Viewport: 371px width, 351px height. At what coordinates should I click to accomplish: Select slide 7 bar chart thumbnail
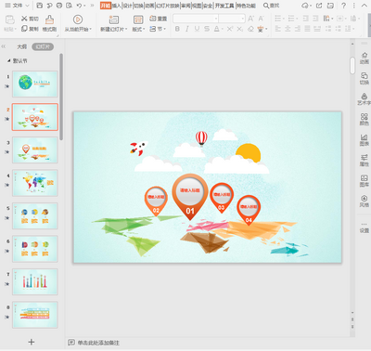click(x=35, y=281)
